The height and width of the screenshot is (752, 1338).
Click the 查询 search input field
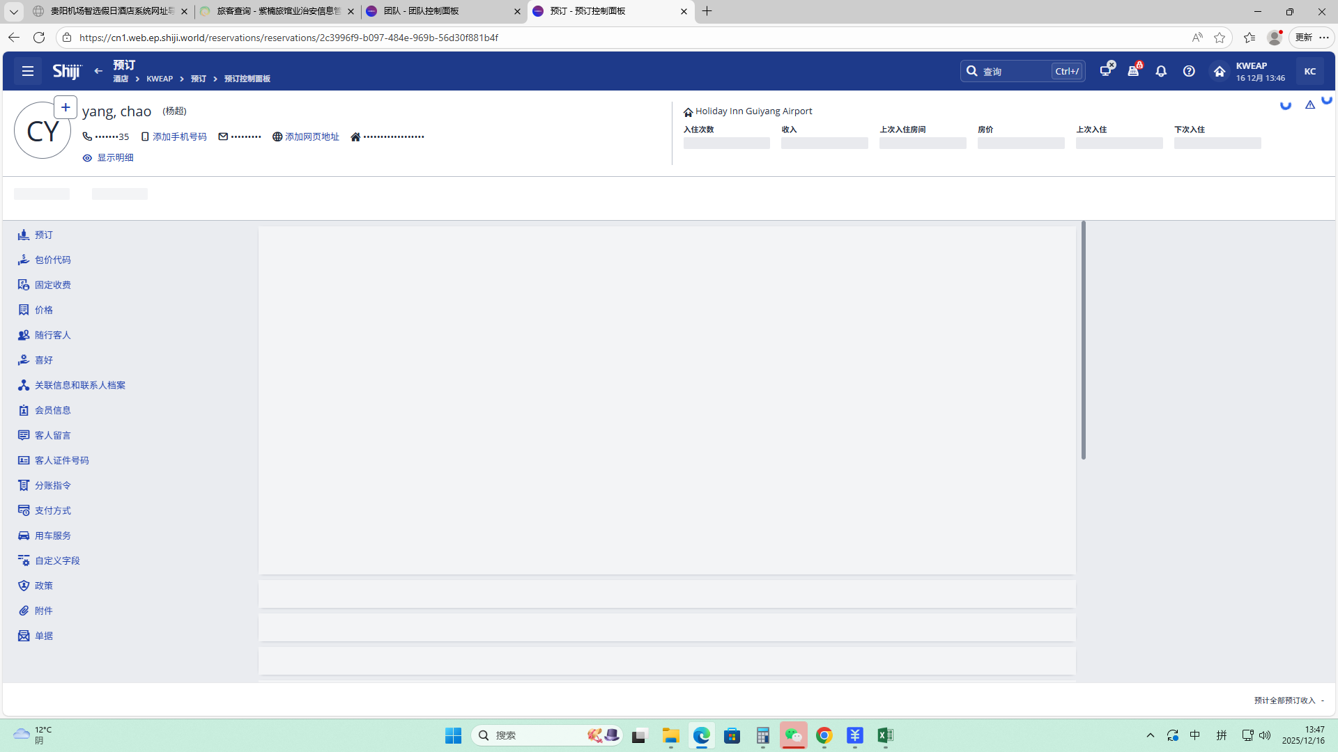tap(1014, 71)
